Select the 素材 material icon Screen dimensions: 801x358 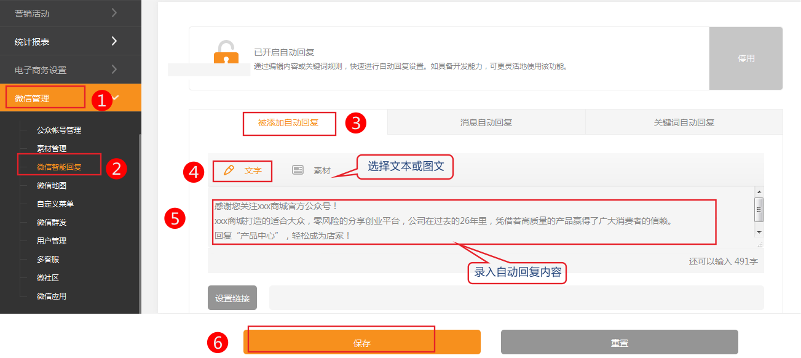coord(298,170)
